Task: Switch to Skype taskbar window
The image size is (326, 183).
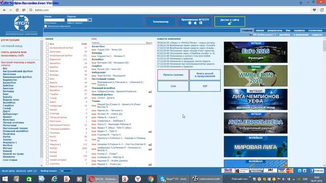Action: click(174, 179)
